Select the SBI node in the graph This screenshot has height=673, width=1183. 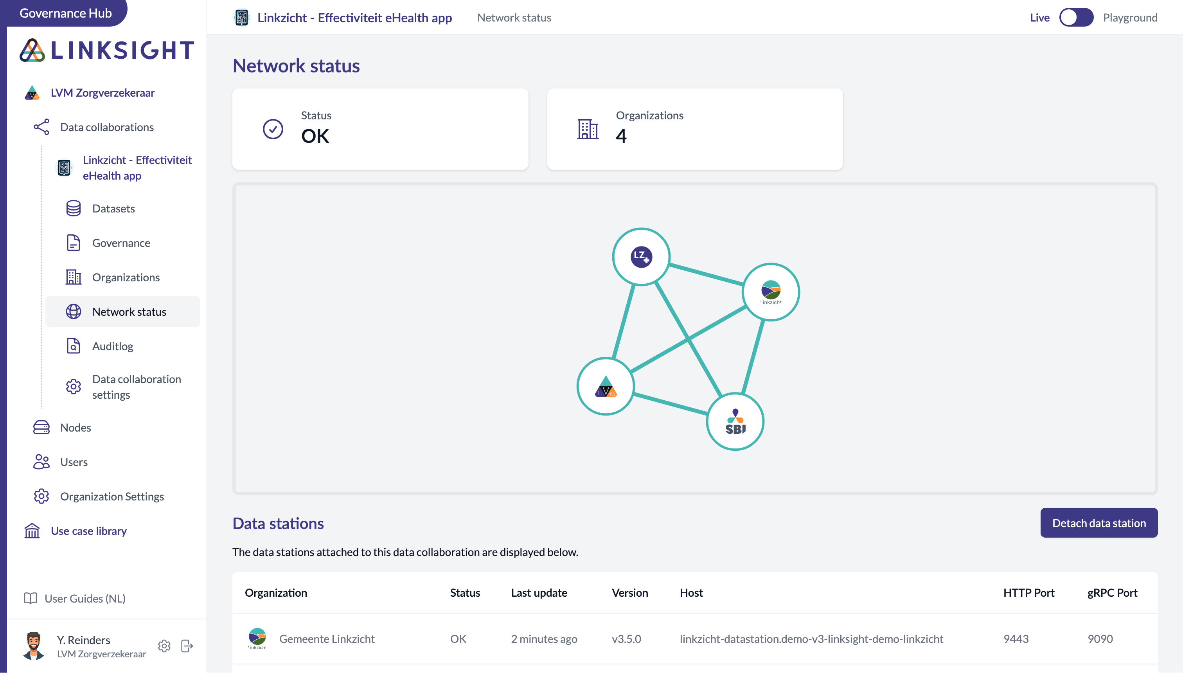[x=735, y=421]
